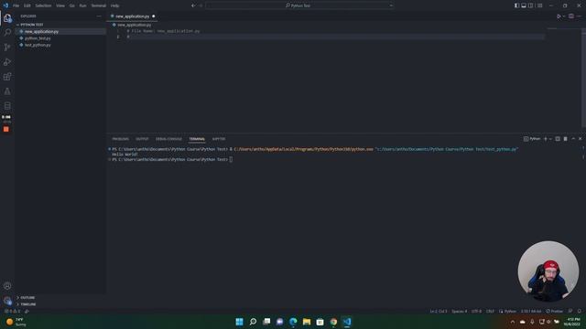586x329 pixels.
Task: Open the File menu
Action: coord(16,5)
